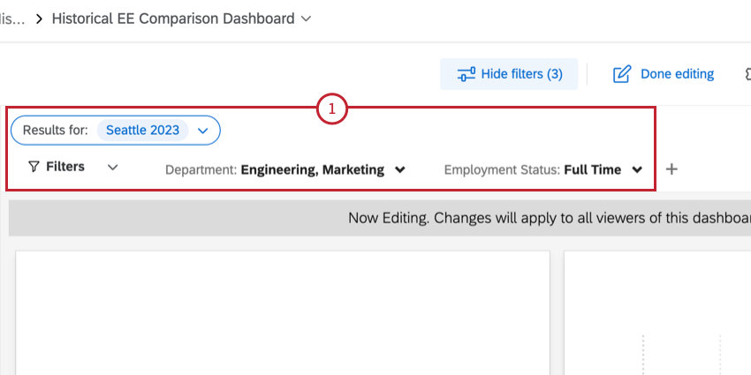Expand the Results for Seattle 2023 chevron

(x=202, y=131)
